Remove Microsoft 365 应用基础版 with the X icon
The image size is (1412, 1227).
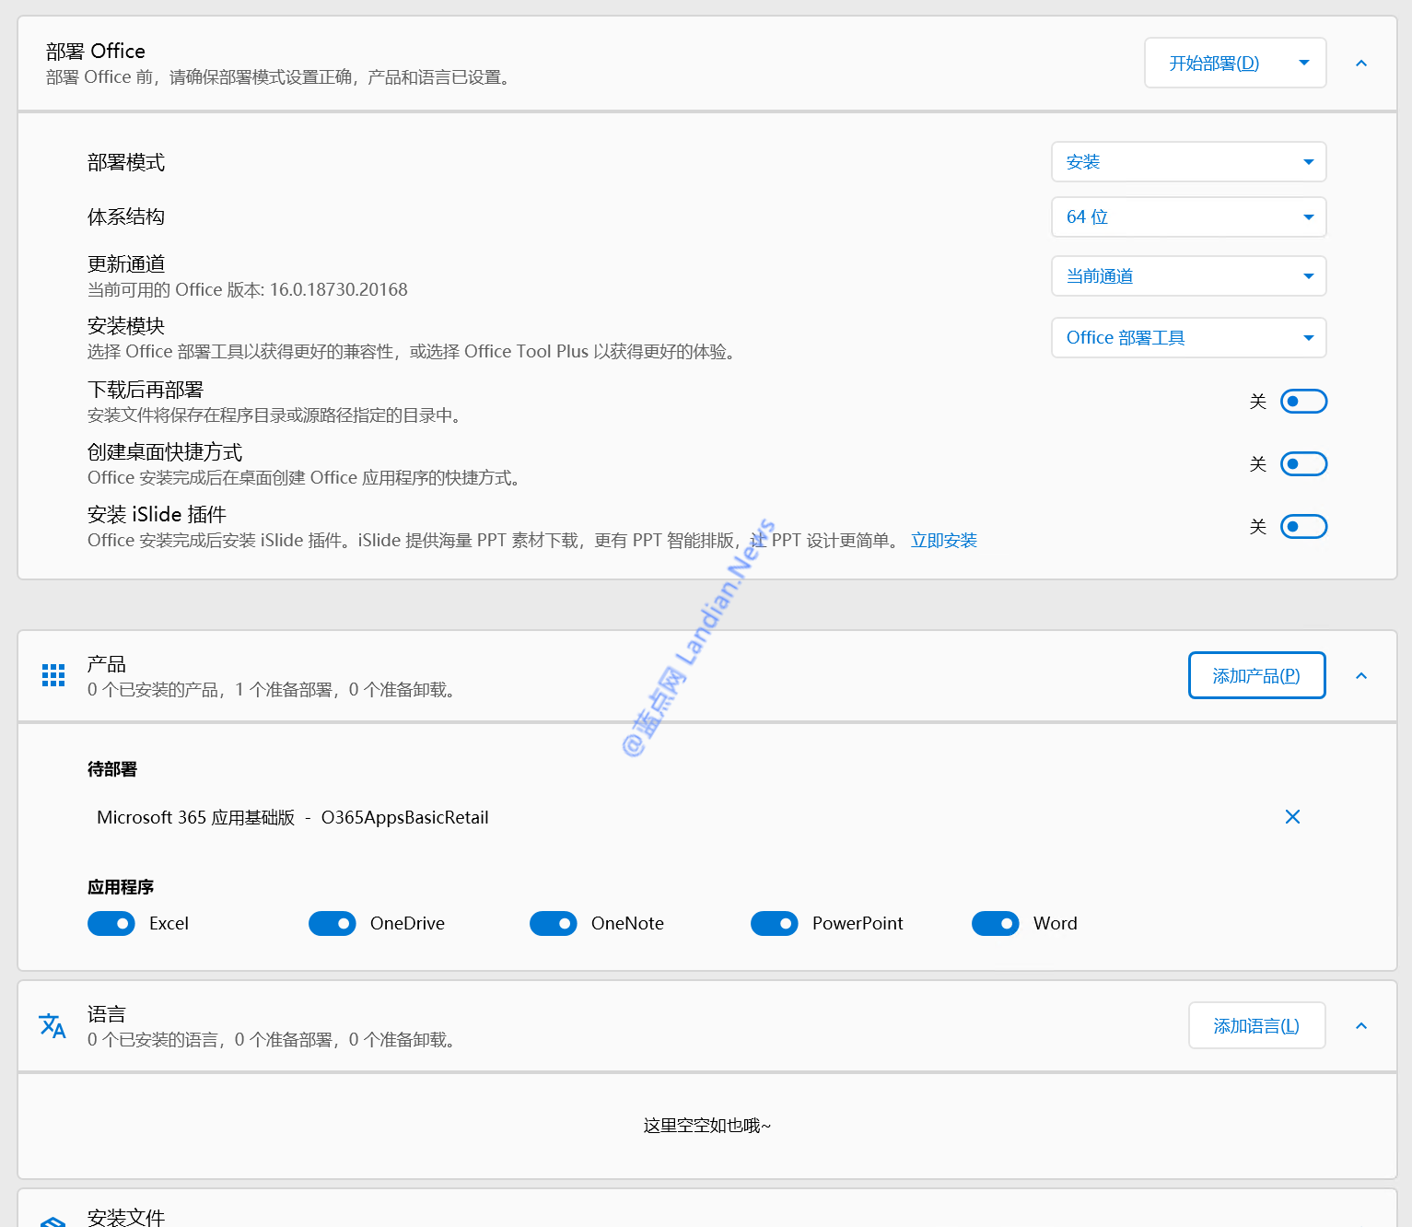click(x=1292, y=817)
